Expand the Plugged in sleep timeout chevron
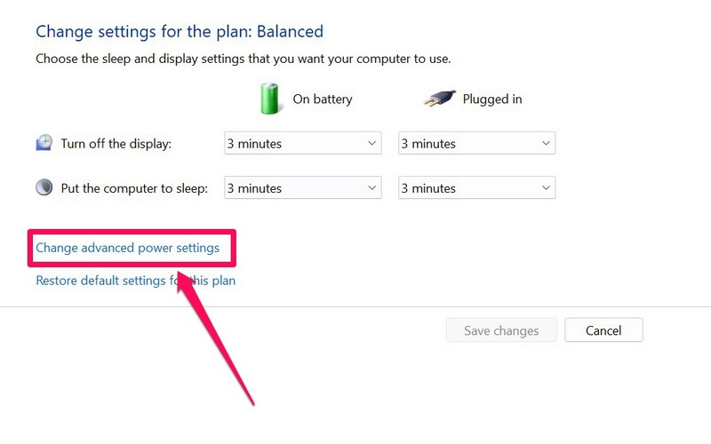Viewport: 711px width, 444px height. click(x=546, y=187)
